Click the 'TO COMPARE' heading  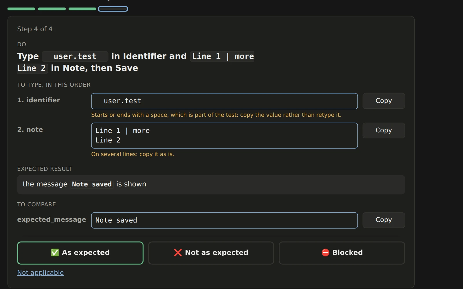click(x=36, y=204)
